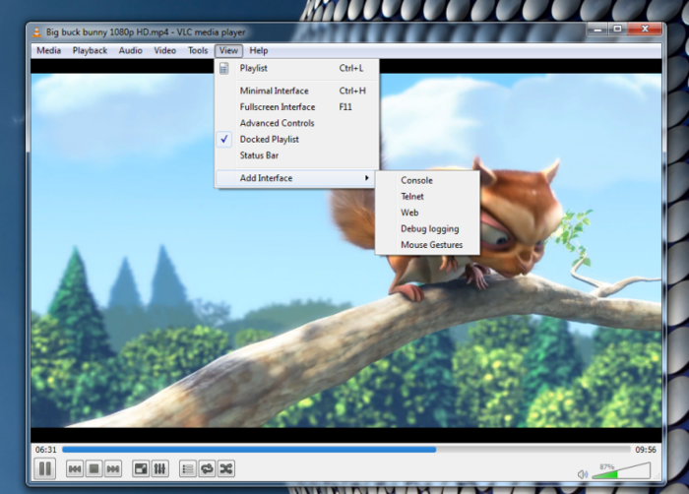The image size is (689, 494).
Task: Click the VLC cone title icon
Action: (x=37, y=31)
